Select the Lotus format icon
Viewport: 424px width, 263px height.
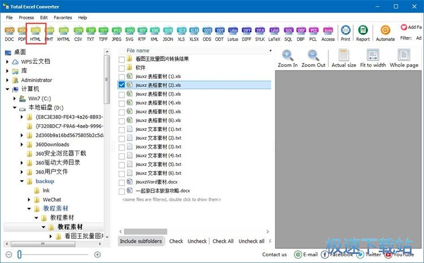coord(232,34)
